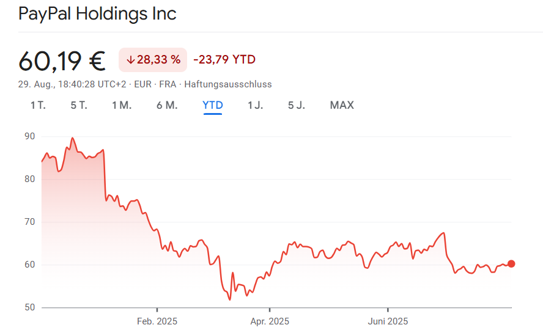
Task: Select the YTD range tab
Action: pos(213,105)
